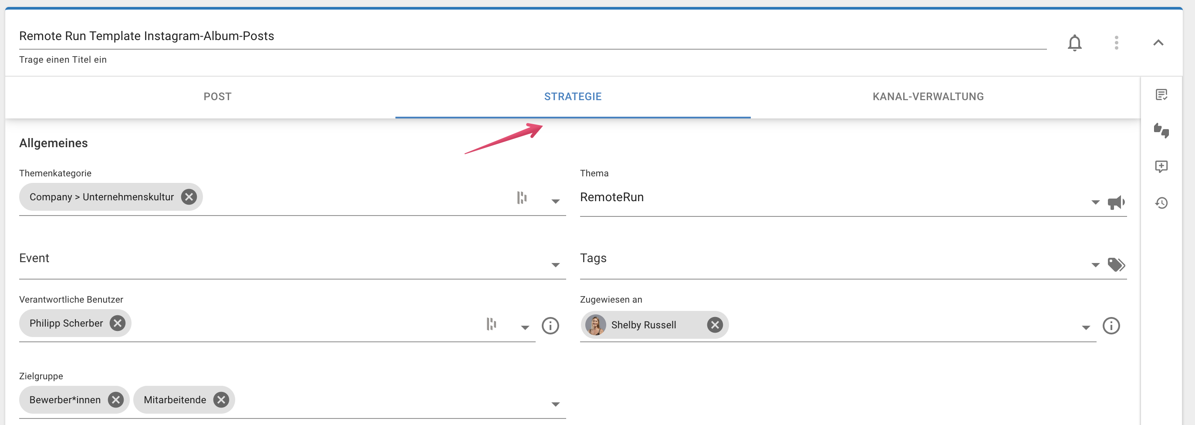The height and width of the screenshot is (425, 1195).
Task: Open the notification bell settings
Action: pos(1074,43)
